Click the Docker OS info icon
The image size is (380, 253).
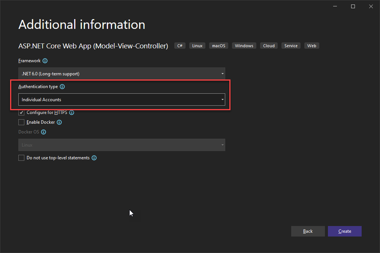point(43,132)
